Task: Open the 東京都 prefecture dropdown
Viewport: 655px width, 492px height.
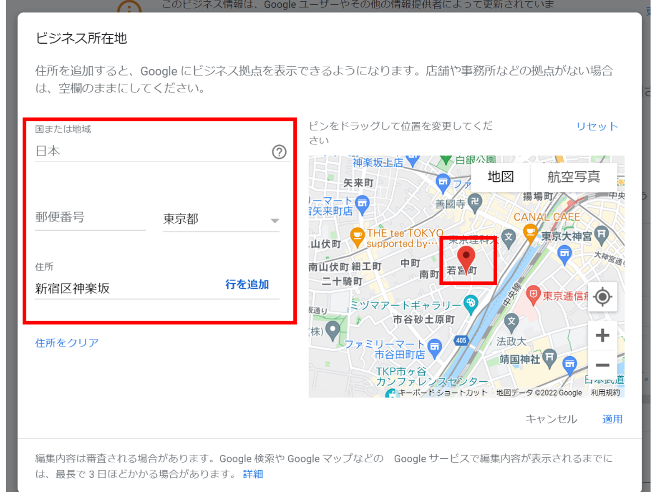Action: pyautogui.click(x=221, y=219)
